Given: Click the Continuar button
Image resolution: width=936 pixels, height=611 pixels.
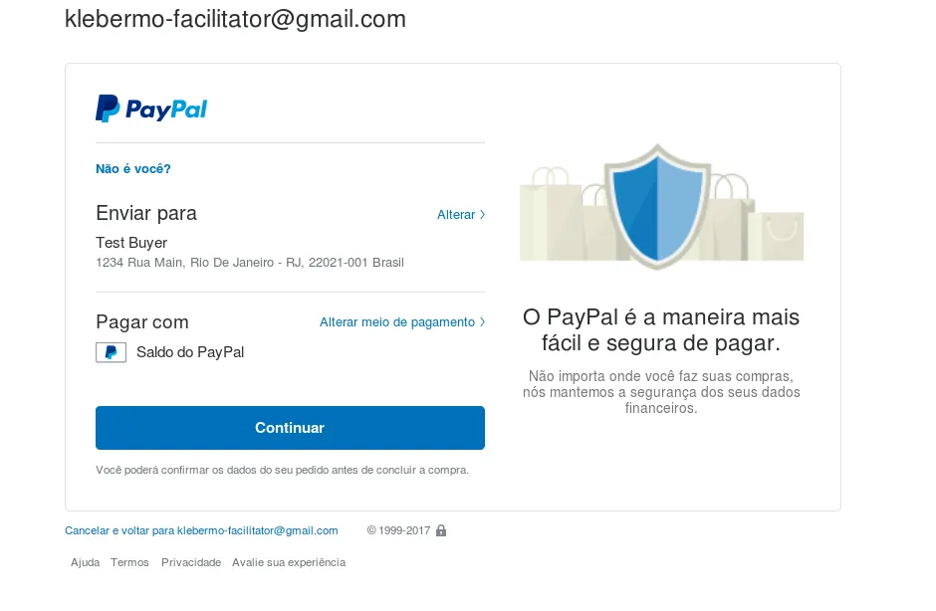Looking at the screenshot, I should click(290, 428).
